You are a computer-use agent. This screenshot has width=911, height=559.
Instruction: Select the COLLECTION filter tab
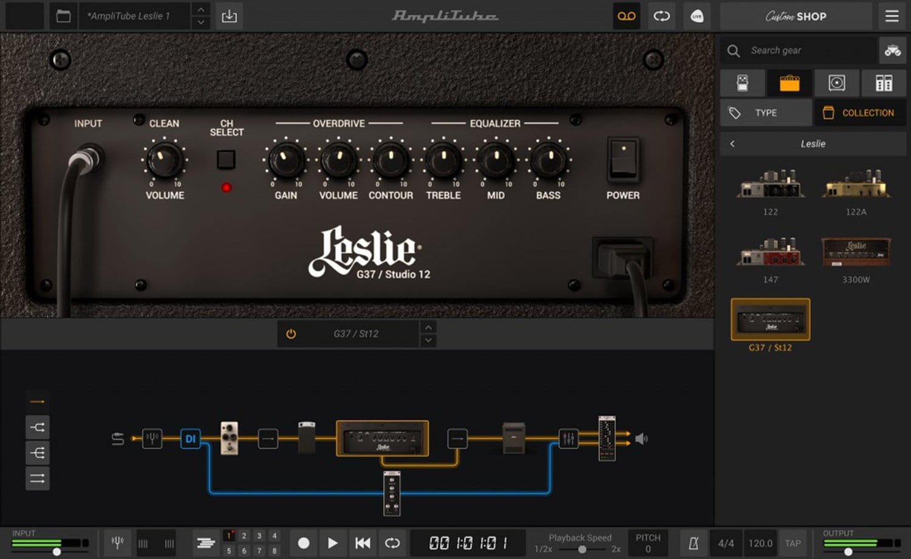coord(860,113)
